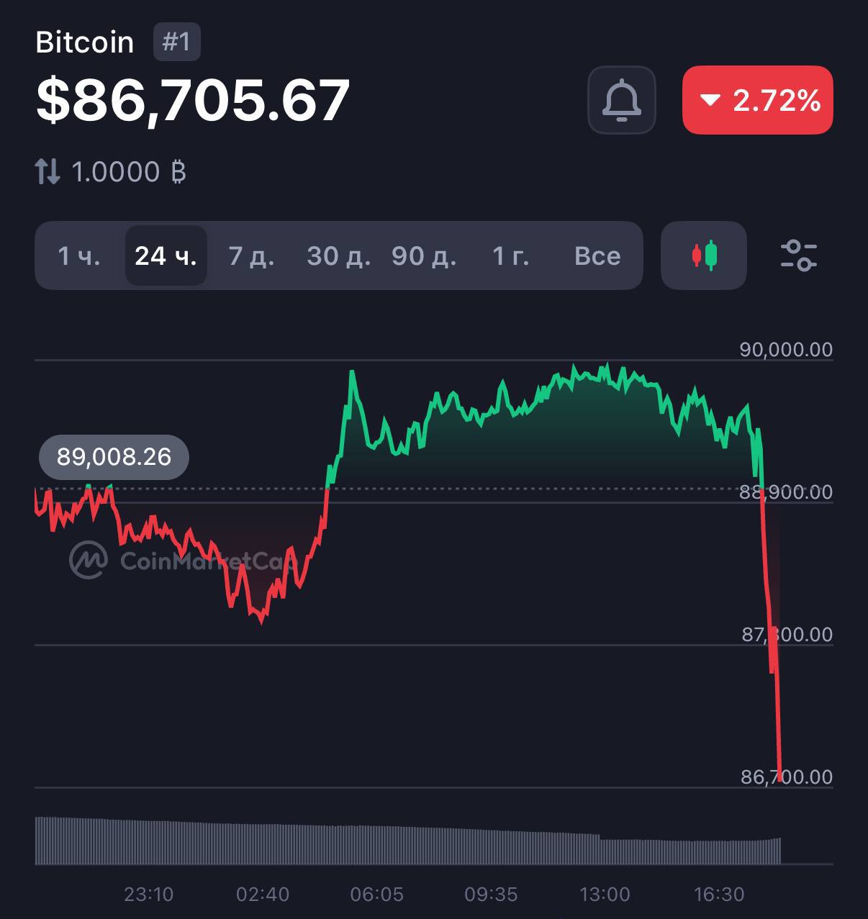
Task: Tap the $86,705.67 price value
Action: (x=193, y=101)
